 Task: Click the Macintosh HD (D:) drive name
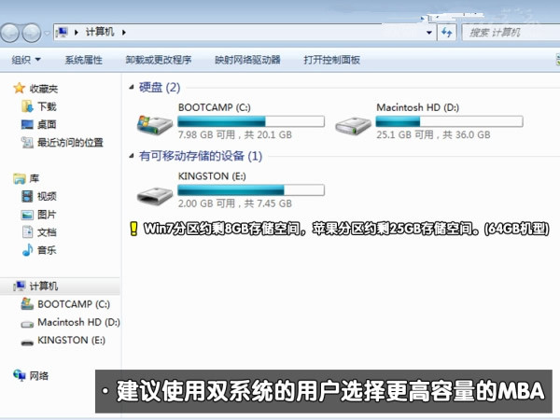coord(418,107)
